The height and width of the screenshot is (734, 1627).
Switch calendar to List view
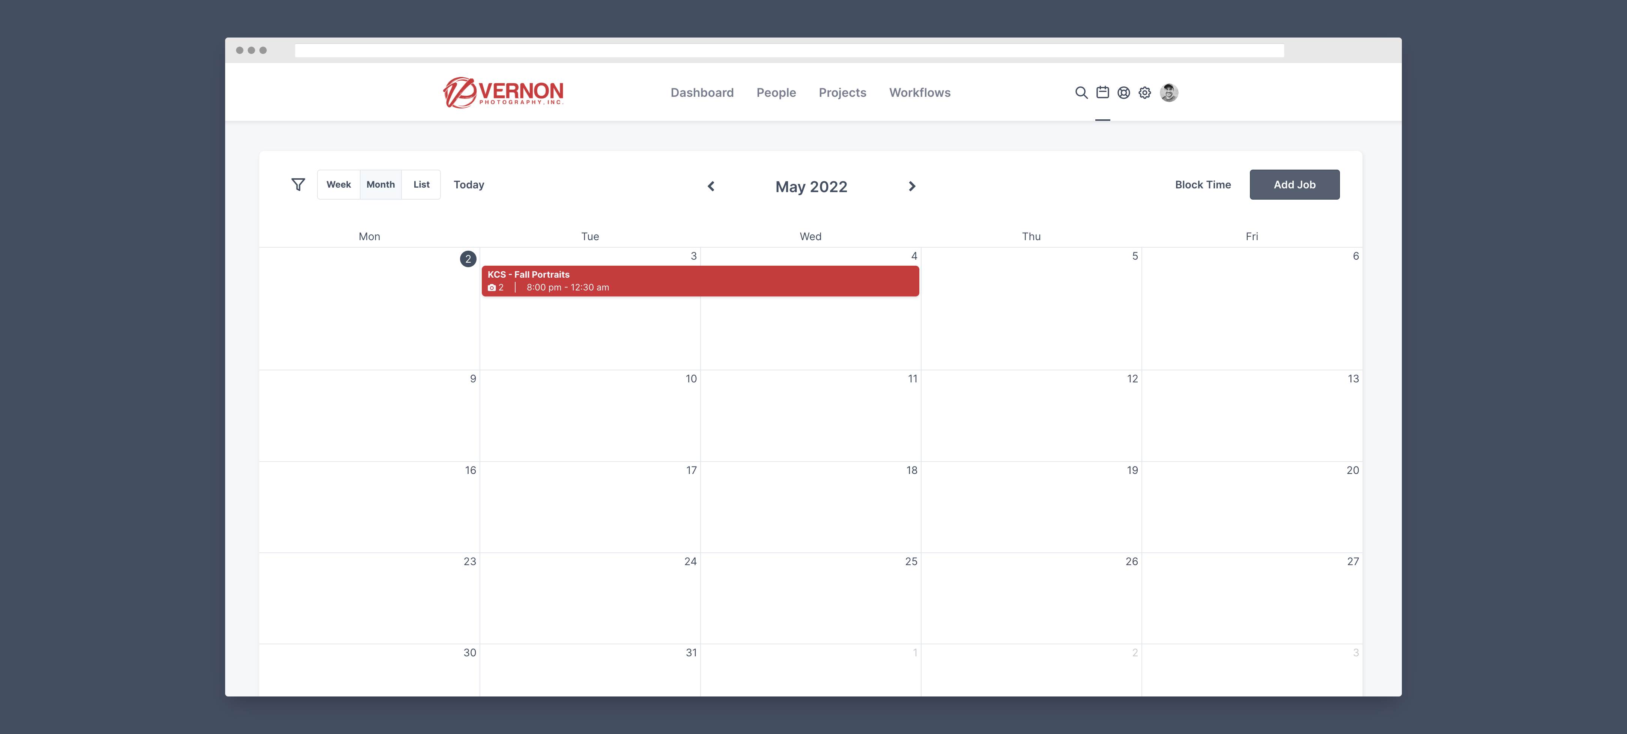(421, 185)
